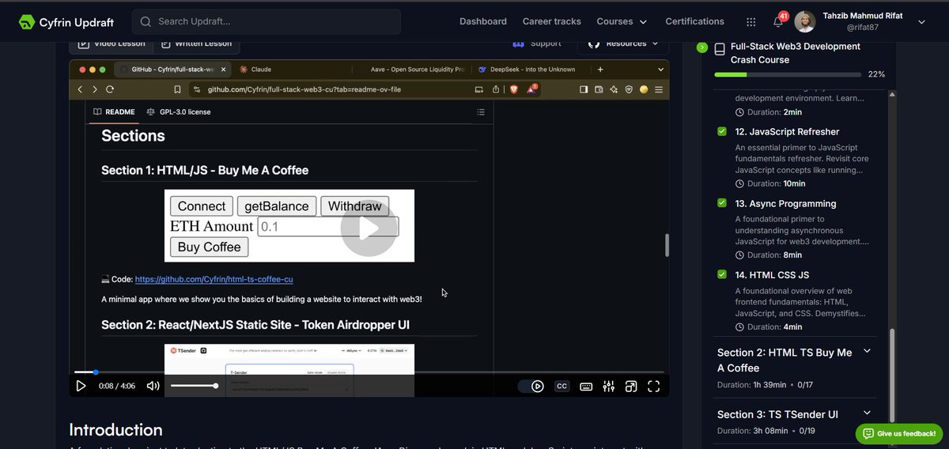Collapse the course sidebar via the green arrow
The image size is (949, 449).
click(701, 47)
